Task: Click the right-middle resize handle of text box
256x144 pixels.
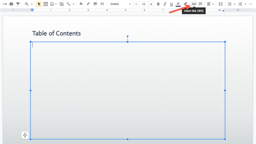Action: click(225, 91)
